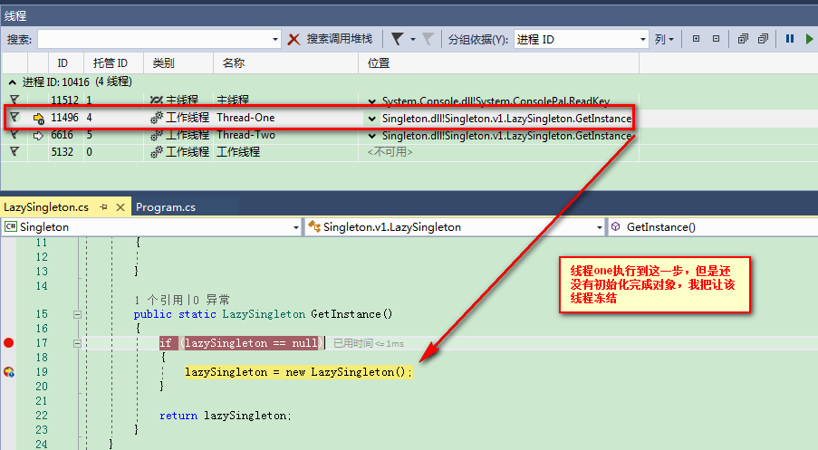818x450 pixels.
Task: Click the search call stack X icon
Action: pyautogui.click(x=294, y=39)
